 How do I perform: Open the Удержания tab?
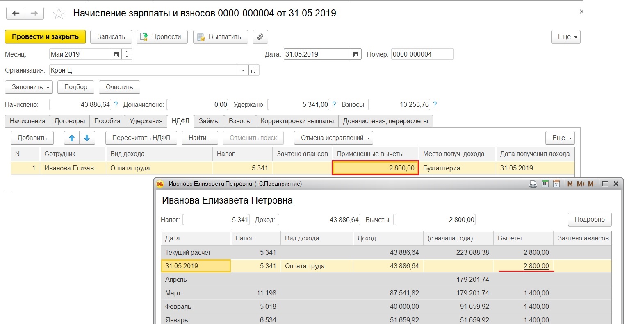click(x=146, y=121)
